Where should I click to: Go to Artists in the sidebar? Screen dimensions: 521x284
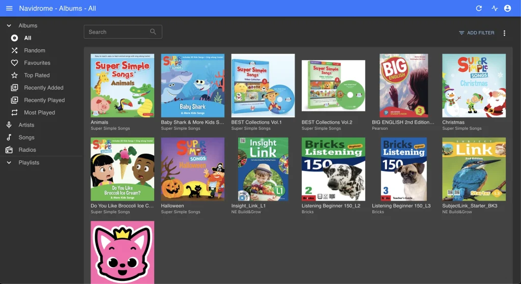tap(41, 125)
